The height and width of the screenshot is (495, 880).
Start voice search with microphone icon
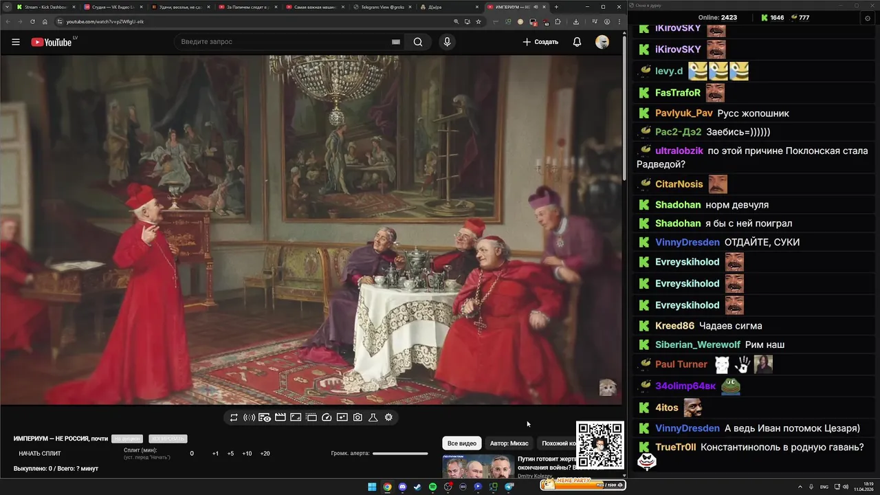click(x=447, y=42)
